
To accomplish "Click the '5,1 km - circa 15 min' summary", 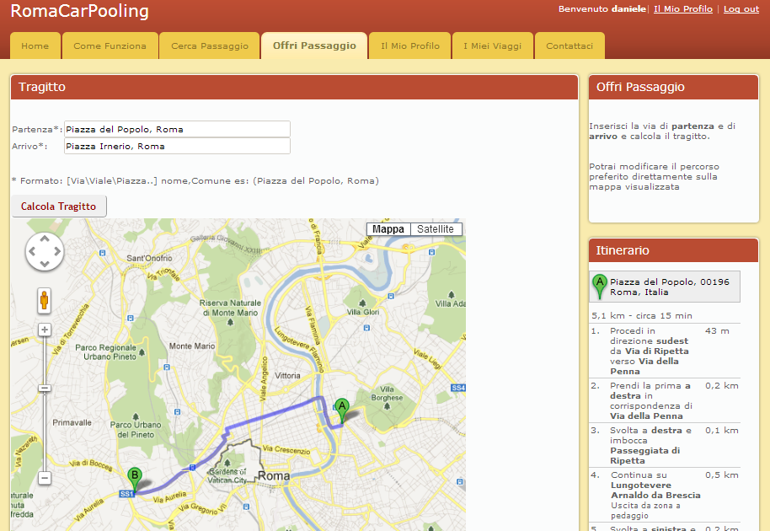I will tap(642, 315).
